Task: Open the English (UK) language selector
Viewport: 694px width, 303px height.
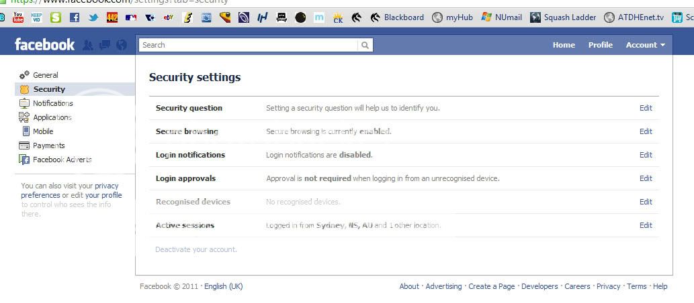Action: click(x=223, y=286)
